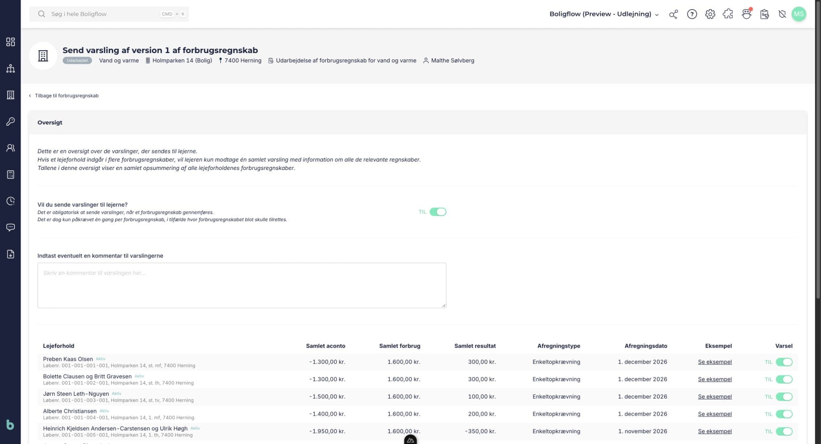Toggle sending notices to tenants switch

coord(438,212)
